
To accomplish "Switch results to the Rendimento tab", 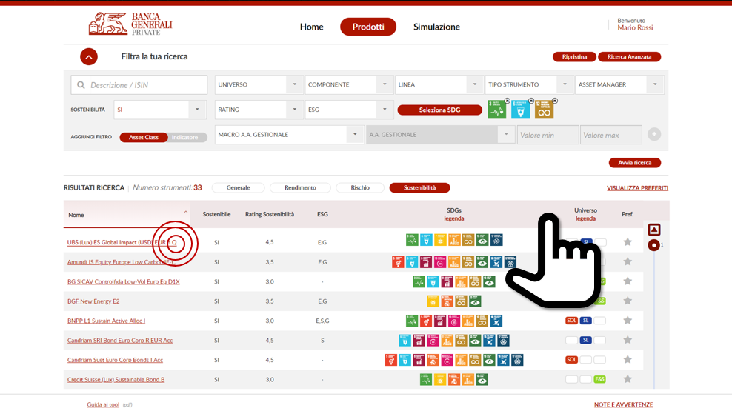I will 300,187.
